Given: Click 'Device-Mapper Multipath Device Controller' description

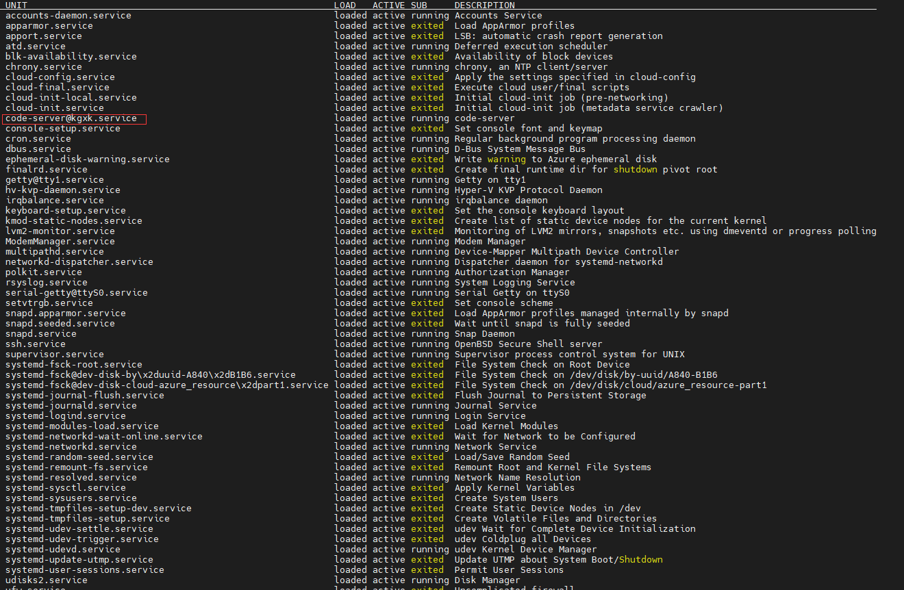Looking at the screenshot, I should 567,252.
